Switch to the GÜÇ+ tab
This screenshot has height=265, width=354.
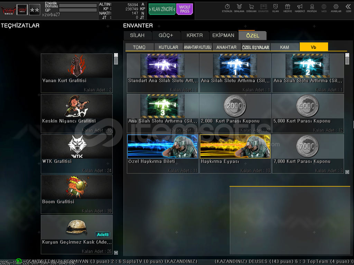coord(166,36)
